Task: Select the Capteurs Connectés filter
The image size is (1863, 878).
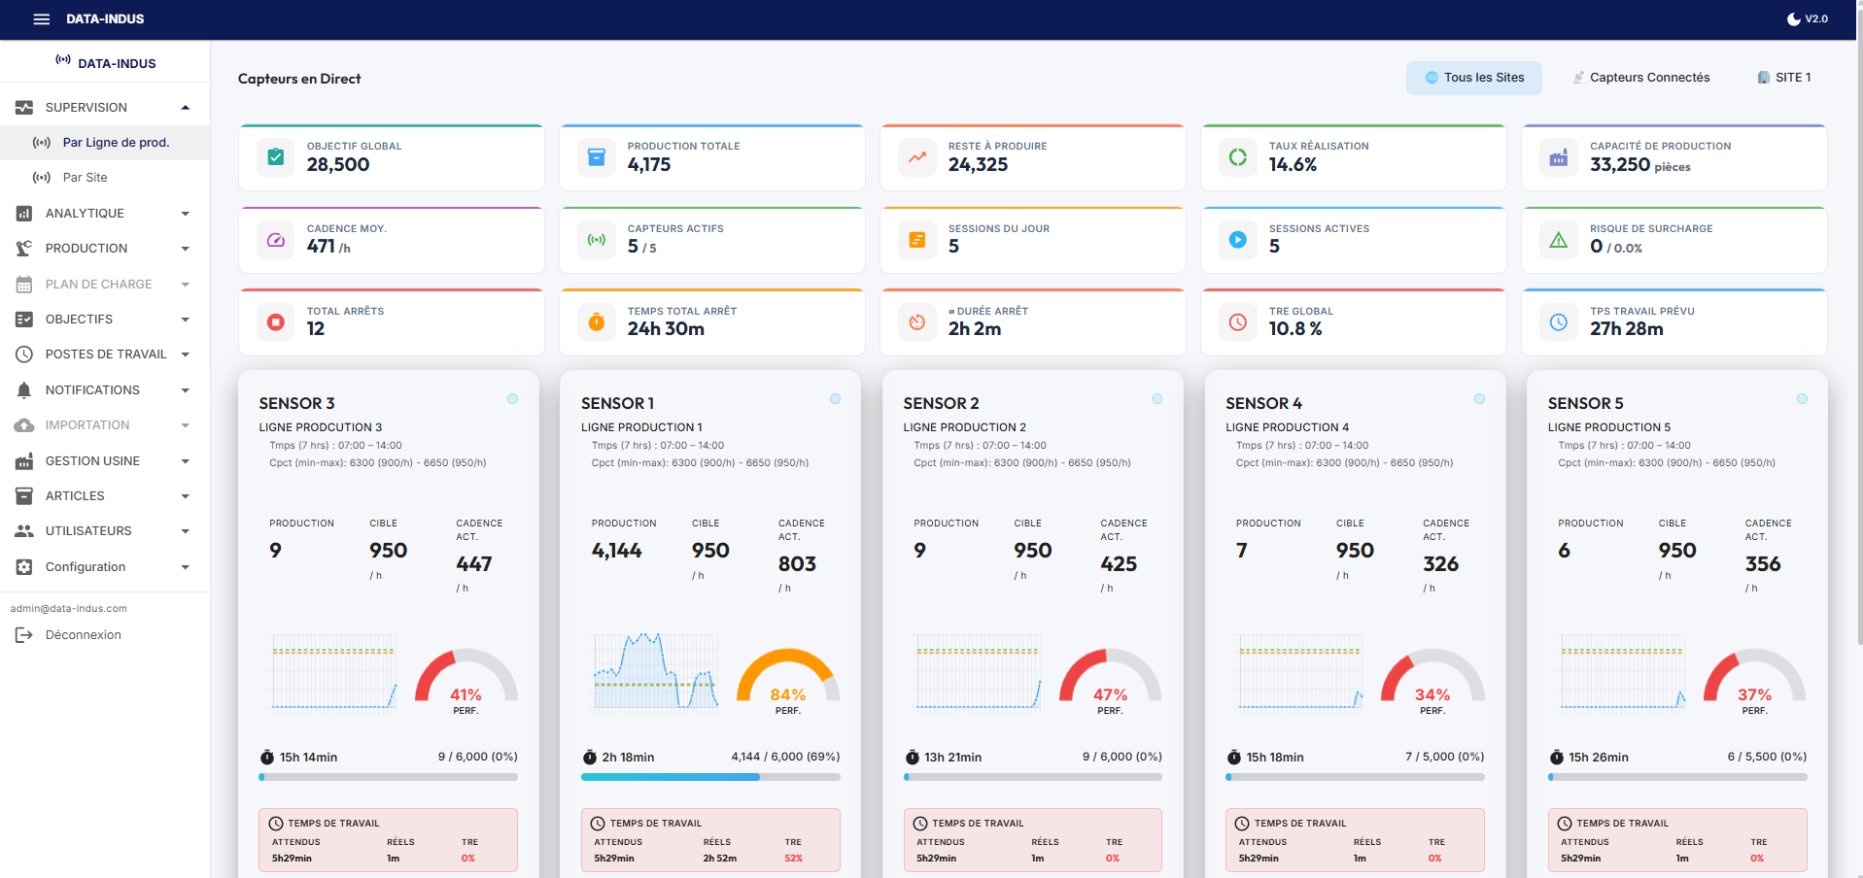Action: click(x=1641, y=78)
